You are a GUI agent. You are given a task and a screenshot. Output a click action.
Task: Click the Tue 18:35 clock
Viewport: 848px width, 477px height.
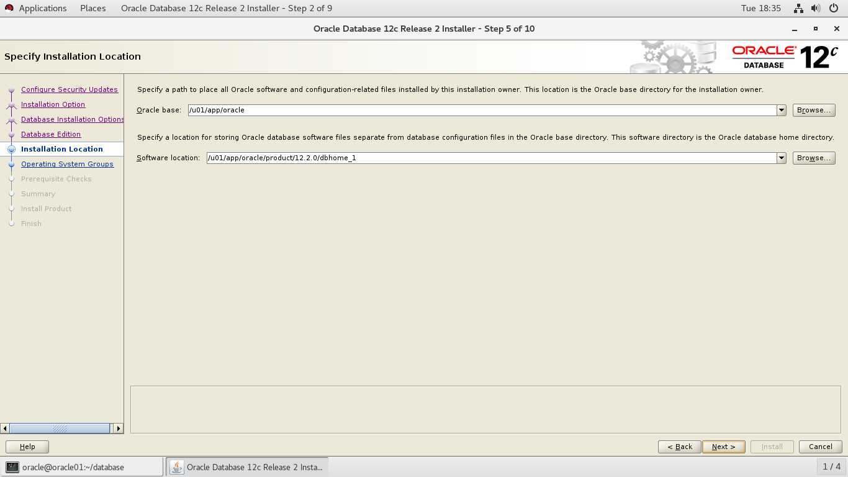761,8
